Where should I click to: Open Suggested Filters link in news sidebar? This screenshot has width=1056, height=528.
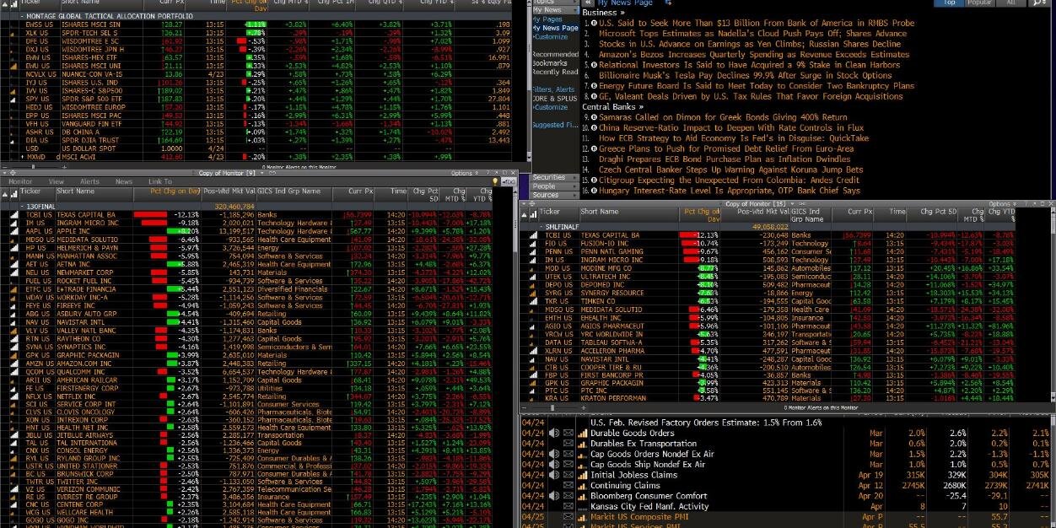pyautogui.click(x=555, y=125)
